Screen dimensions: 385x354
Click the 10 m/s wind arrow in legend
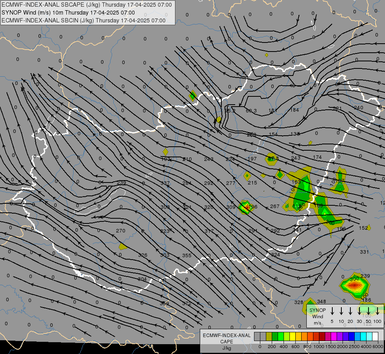click(341, 311)
